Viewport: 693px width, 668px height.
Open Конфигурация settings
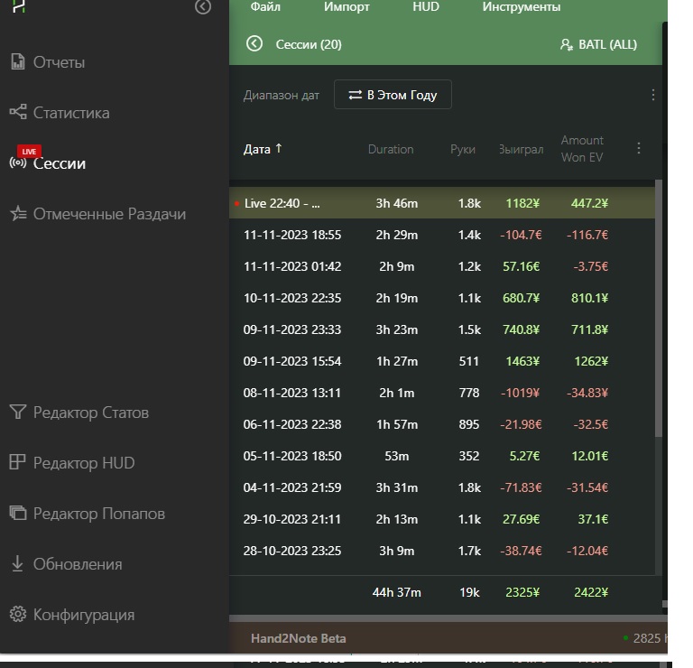[72, 615]
